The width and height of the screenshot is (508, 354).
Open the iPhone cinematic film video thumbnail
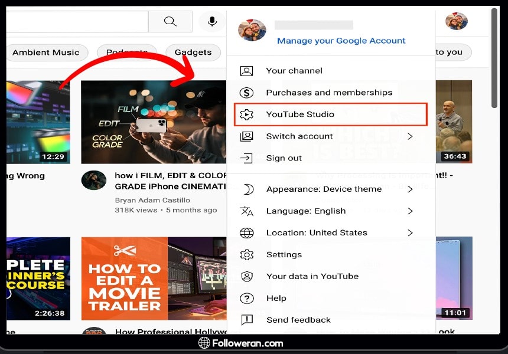[x=154, y=122]
